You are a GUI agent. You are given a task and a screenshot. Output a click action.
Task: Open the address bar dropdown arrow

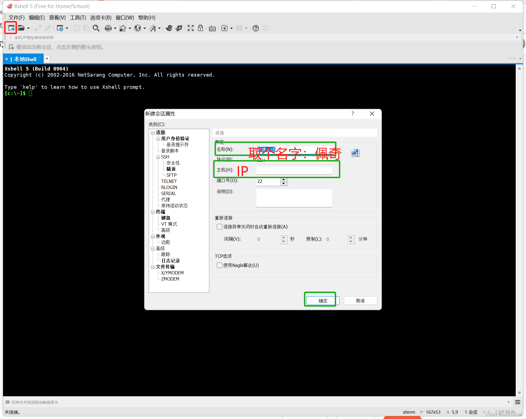point(517,37)
